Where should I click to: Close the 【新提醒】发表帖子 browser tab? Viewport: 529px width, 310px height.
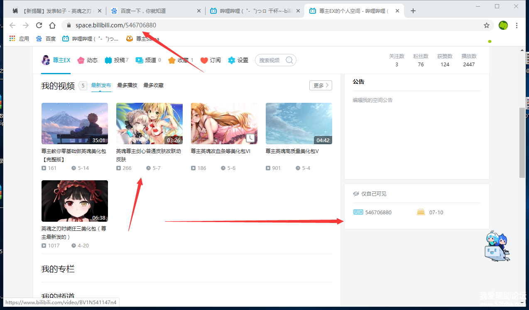pos(99,11)
